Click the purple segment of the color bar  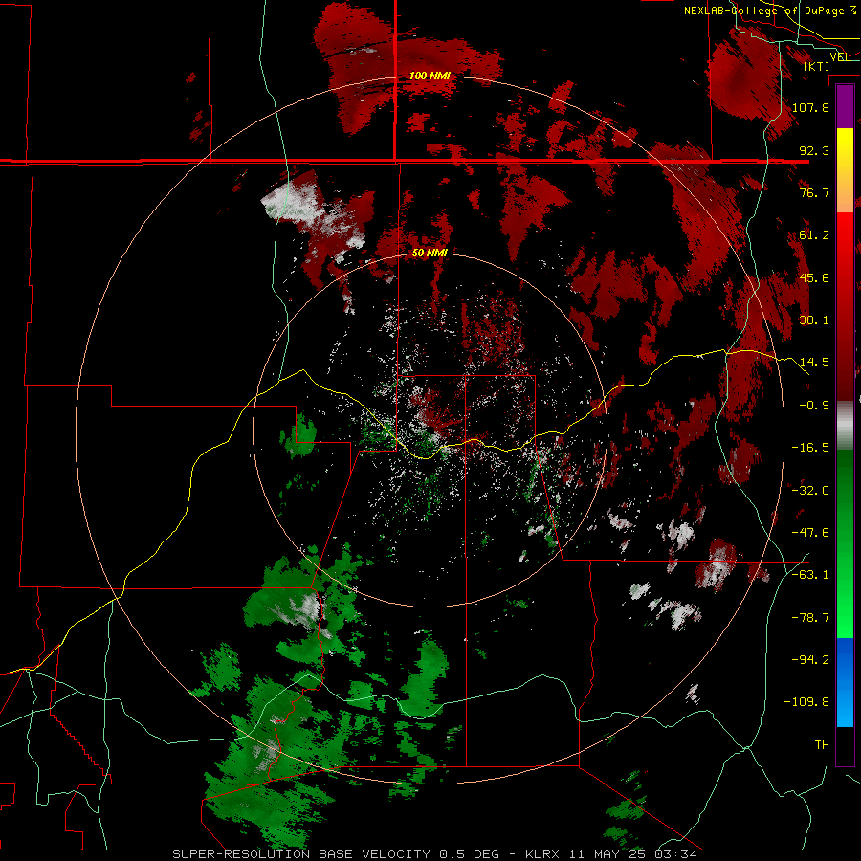coord(845,106)
